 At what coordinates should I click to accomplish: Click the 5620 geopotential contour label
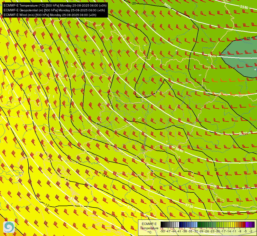(212, 56)
